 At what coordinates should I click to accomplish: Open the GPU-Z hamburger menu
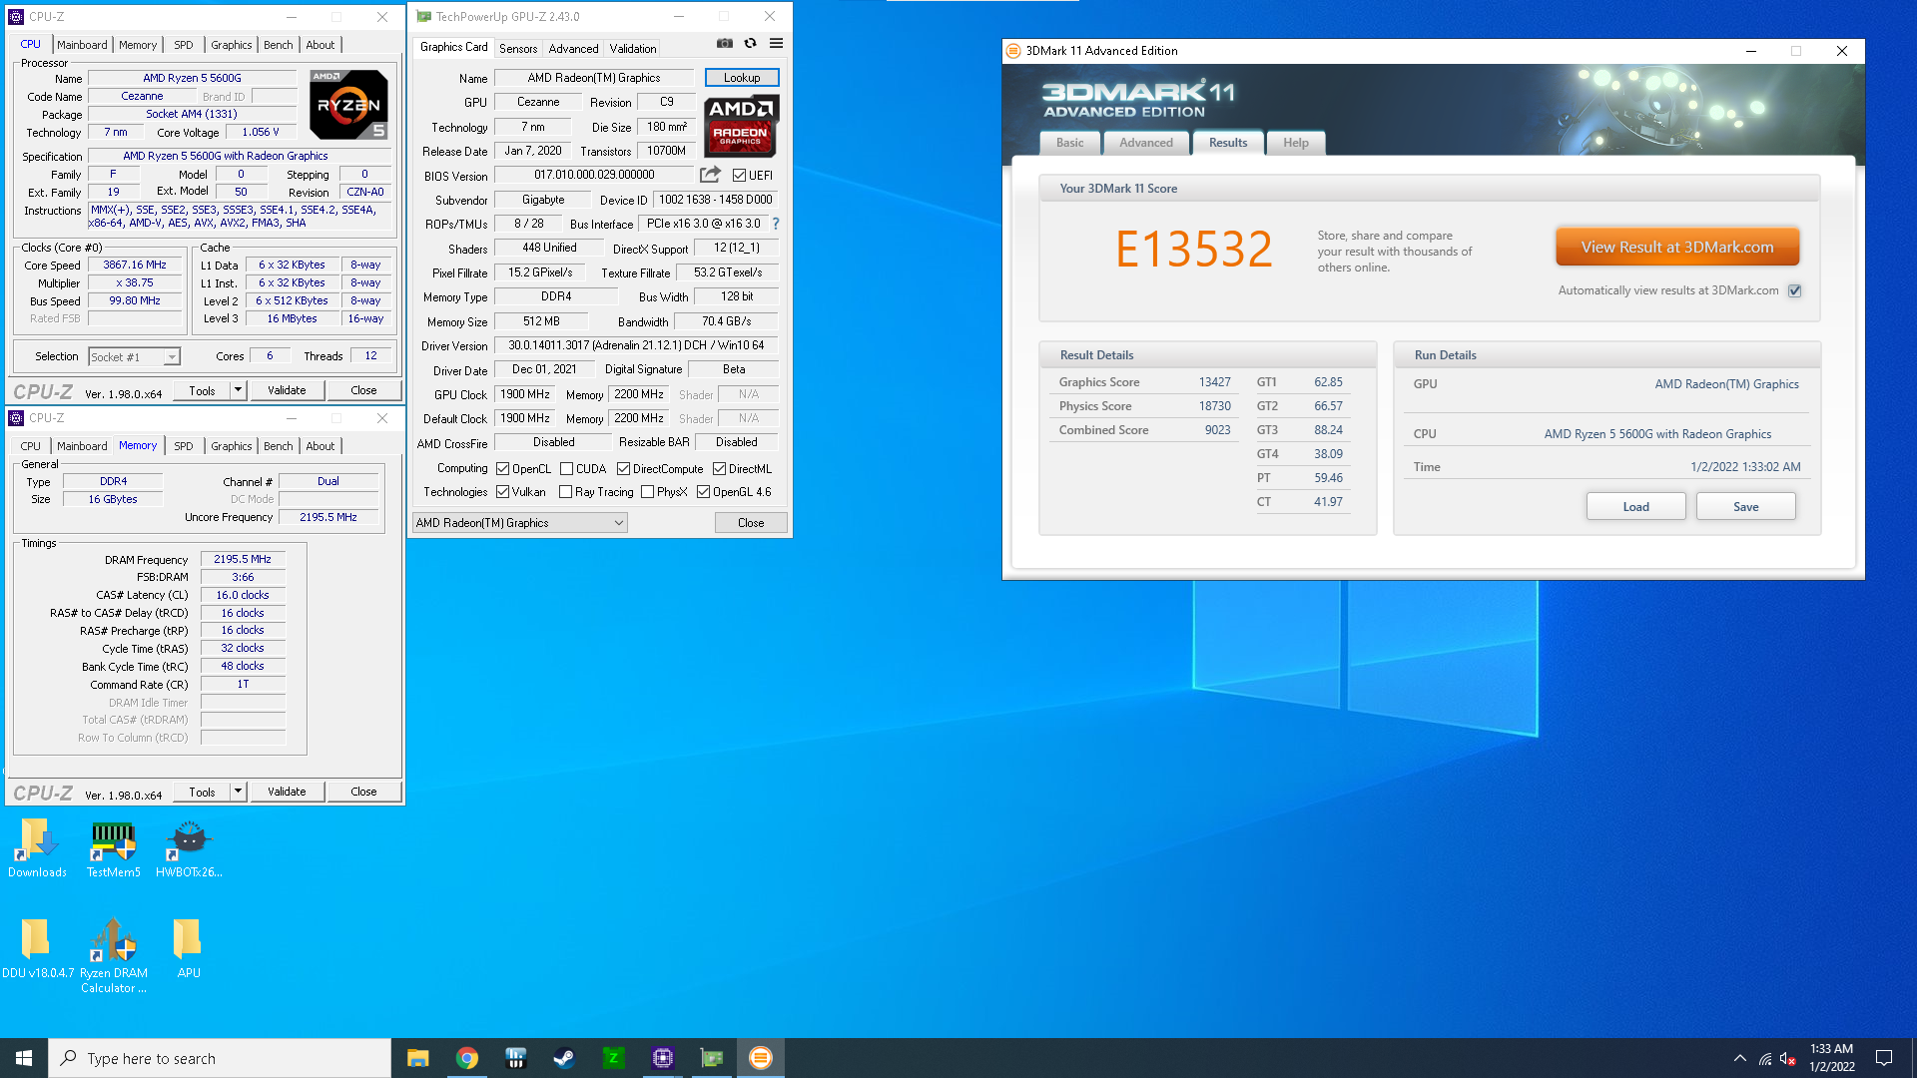point(776,44)
